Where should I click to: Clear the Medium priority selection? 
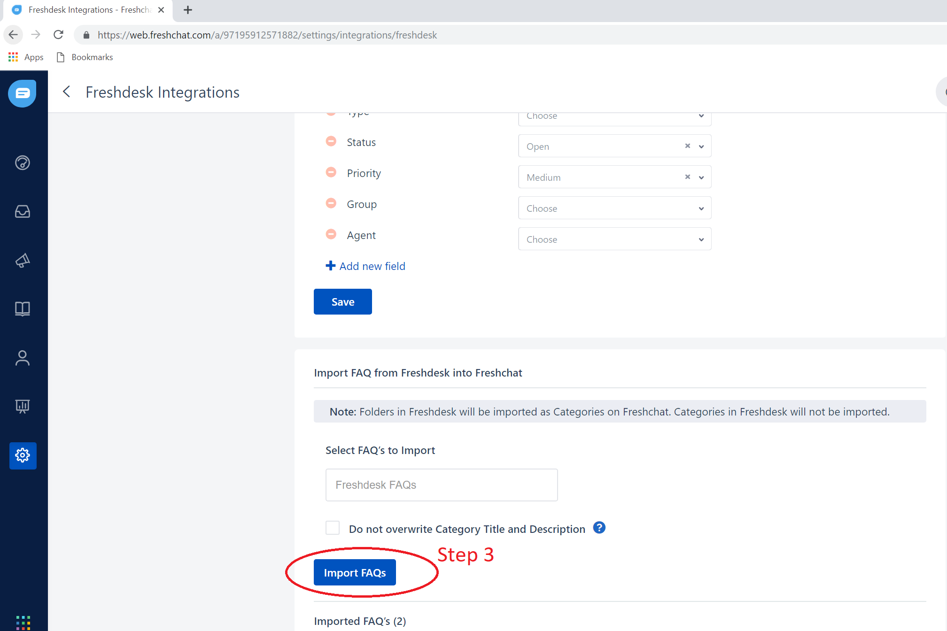point(688,177)
